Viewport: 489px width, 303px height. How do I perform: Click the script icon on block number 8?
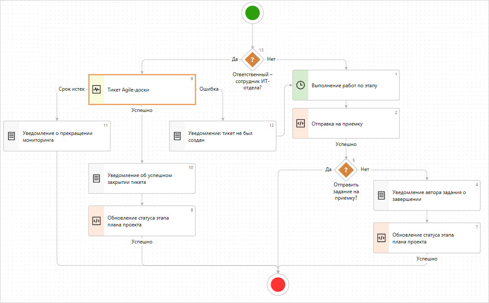96,221
